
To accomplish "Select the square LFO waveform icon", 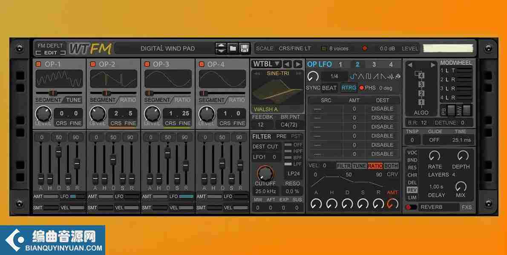I will (x=368, y=77).
